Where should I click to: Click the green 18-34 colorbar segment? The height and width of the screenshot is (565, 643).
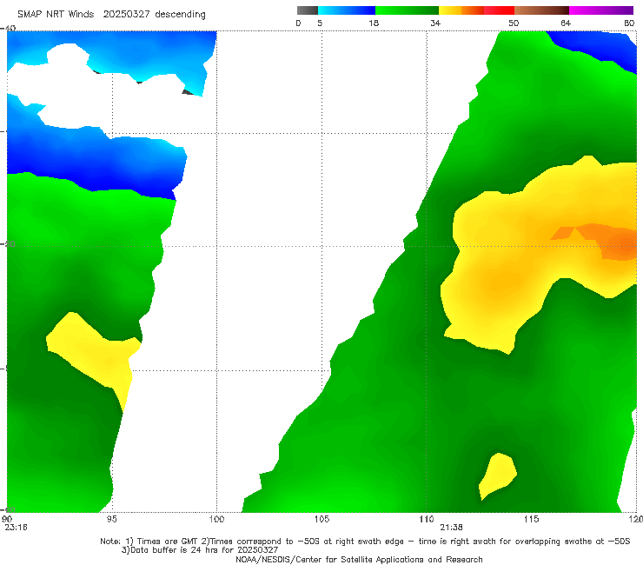point(407,10)
